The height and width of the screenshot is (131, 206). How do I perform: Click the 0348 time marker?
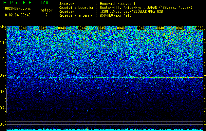(x=160, y=28)
